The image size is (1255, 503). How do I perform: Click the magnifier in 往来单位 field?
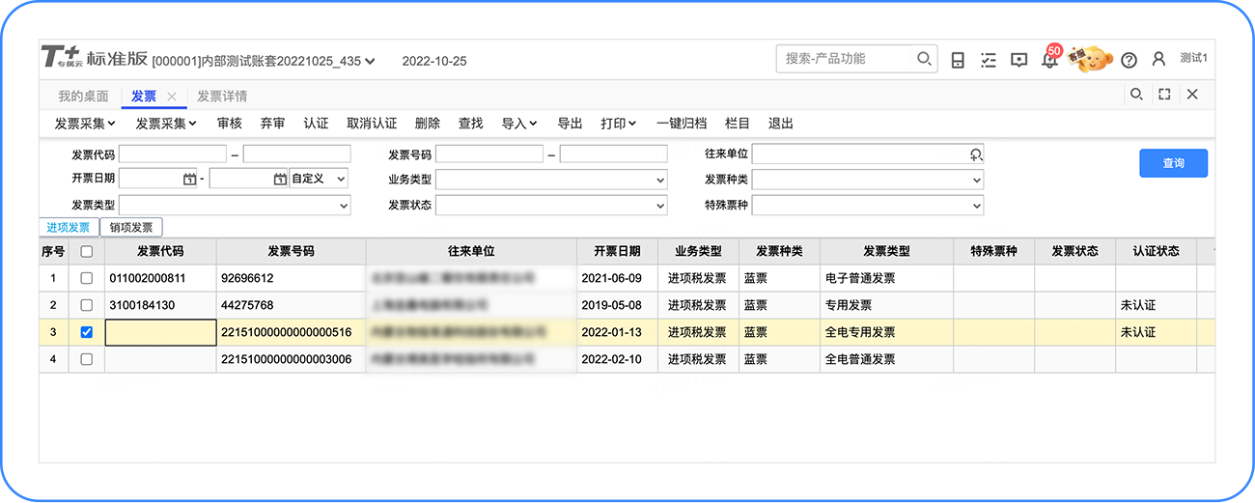pos(975,154)
